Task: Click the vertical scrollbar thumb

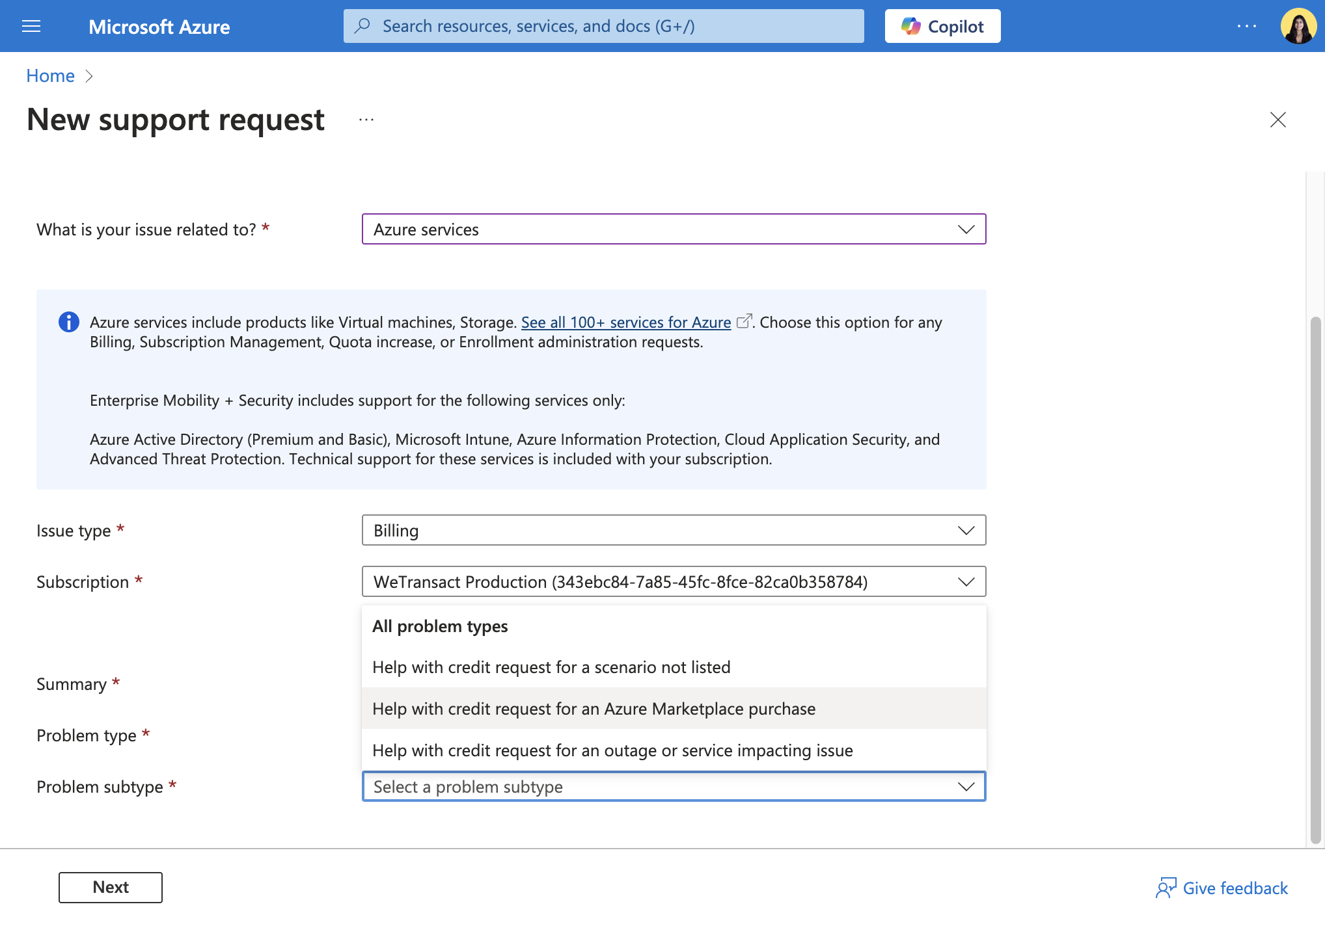Action: point(1315,579)
